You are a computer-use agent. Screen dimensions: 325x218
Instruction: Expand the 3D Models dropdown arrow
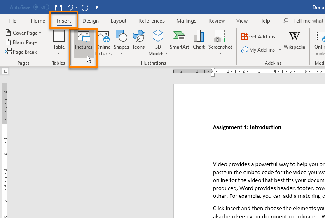tap(166, 54)
